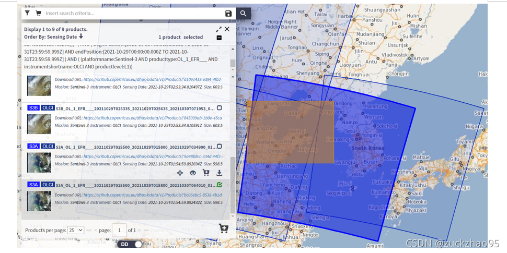Screen dimensions: 507x253
Task: Open the advanced search filter icon
Action: pos(28,13)
